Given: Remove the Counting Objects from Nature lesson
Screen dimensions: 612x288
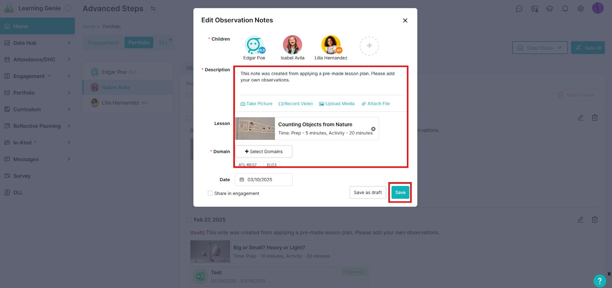Looking at the screenshot, I should coord(373,129).
